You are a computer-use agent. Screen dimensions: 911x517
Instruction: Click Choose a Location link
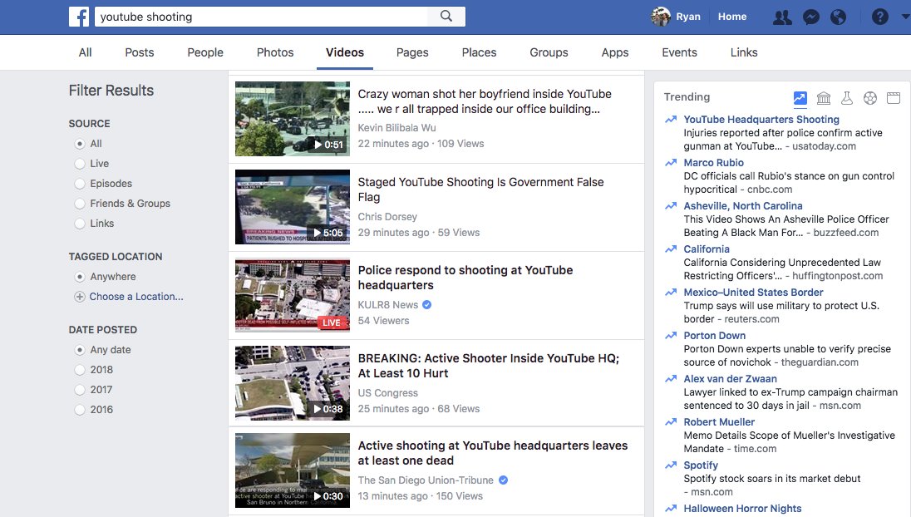coord(136,297)
